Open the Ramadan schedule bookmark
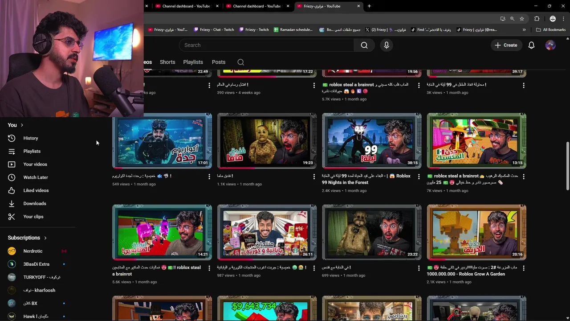 click(293, 30)
